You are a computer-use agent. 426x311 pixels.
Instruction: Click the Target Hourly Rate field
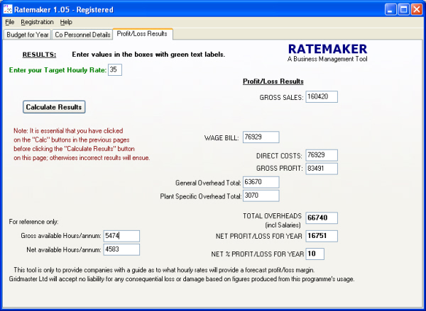point(115,69)
